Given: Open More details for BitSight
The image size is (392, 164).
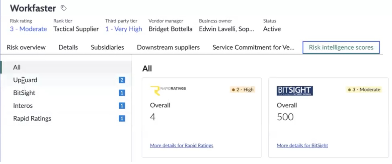Looking at the screenshot, I should tap(302, 146).
